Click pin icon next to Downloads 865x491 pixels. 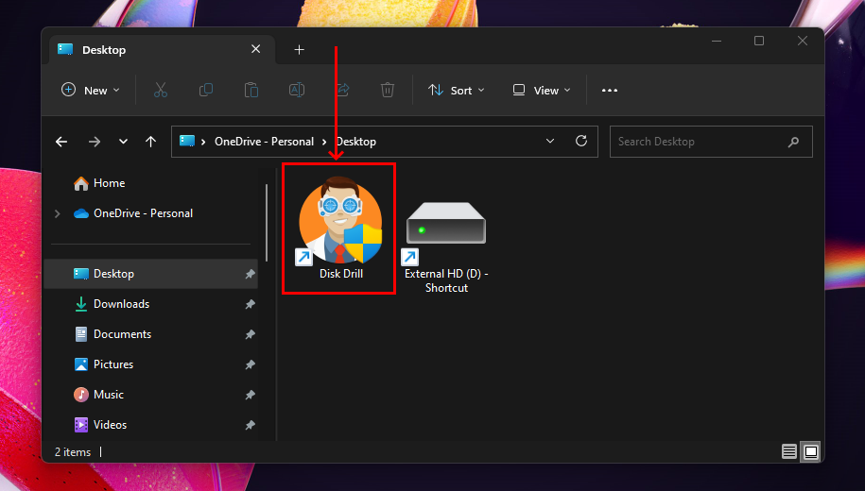pos(250,304)
